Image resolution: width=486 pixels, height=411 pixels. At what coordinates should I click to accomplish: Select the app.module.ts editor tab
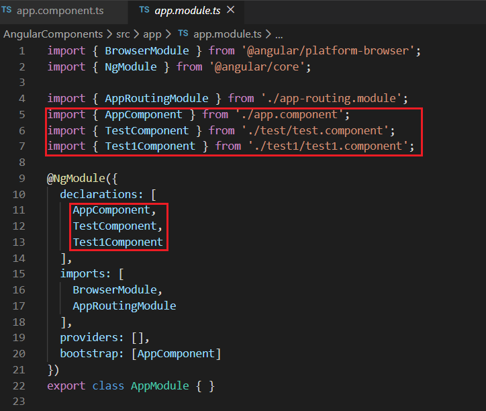point(187,11)
